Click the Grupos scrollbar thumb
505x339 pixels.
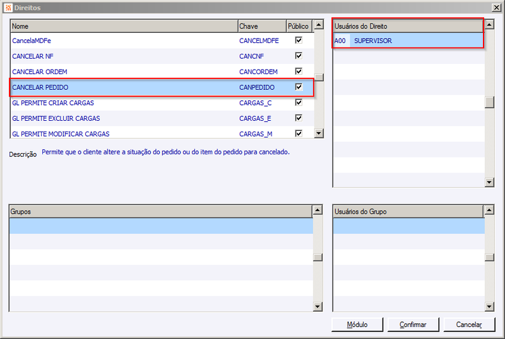(x=318, y=257)
